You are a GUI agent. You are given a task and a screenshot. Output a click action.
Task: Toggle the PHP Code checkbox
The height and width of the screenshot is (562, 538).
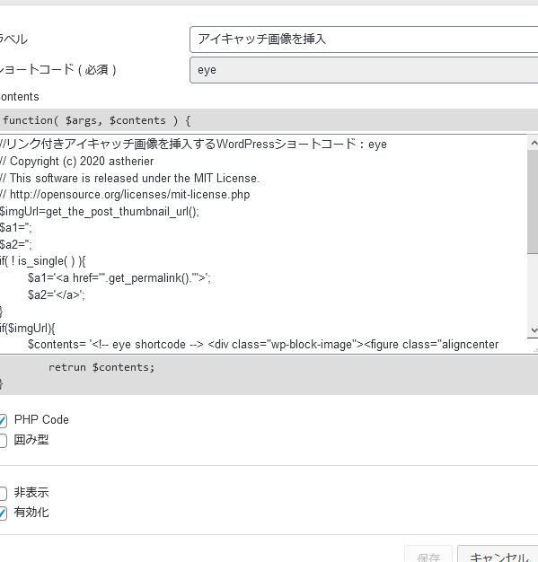(x=3, y=420)
